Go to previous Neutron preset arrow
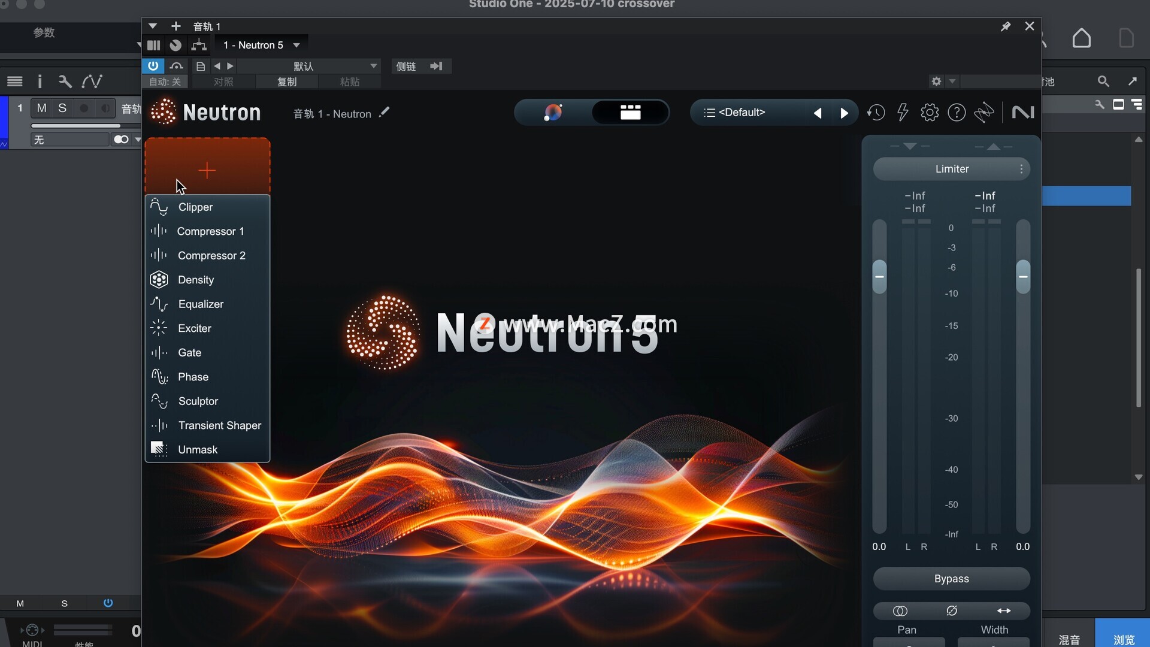 [x=818, y=113]
